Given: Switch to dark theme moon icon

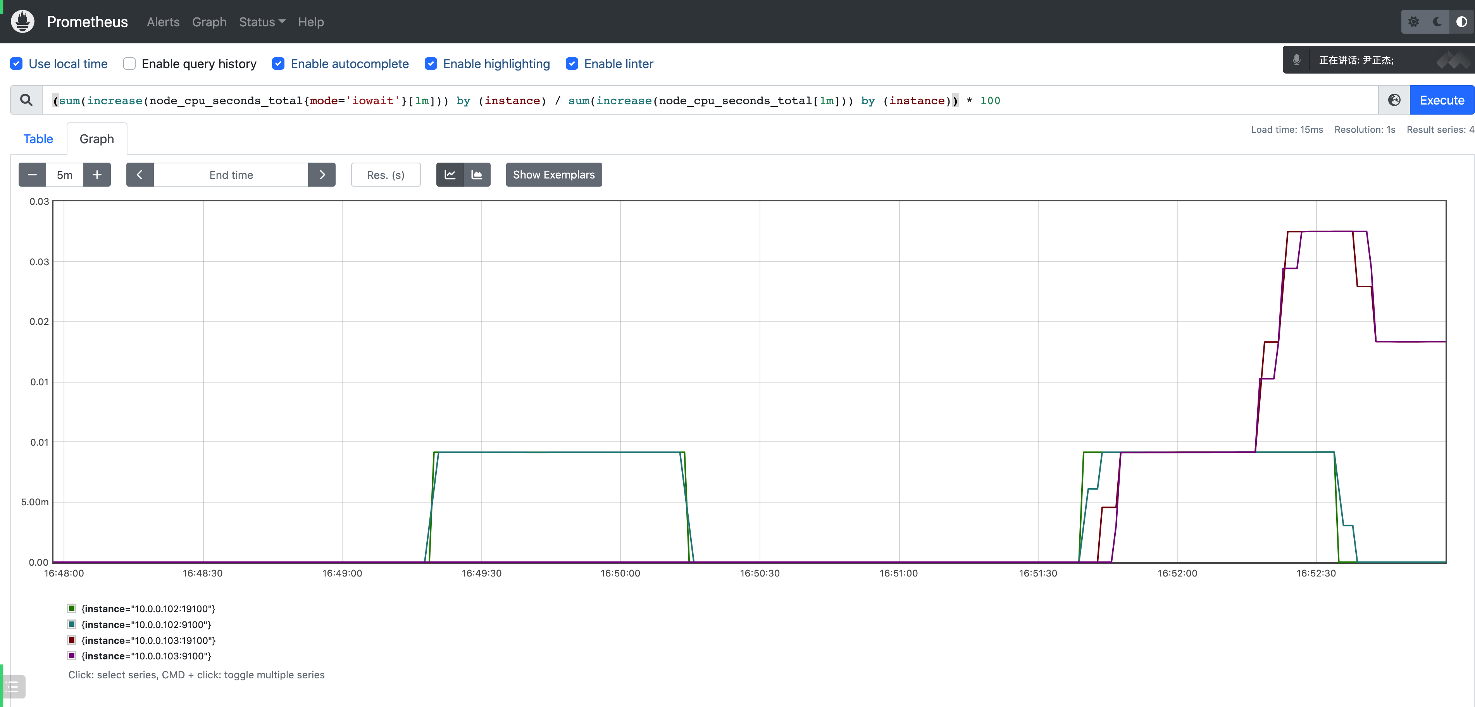Looking at the screenshot, I should (x=1437, y=22).
